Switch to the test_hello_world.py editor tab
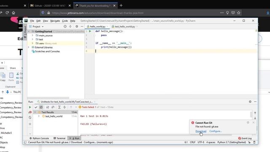270x152 pixels. [125, 27]
